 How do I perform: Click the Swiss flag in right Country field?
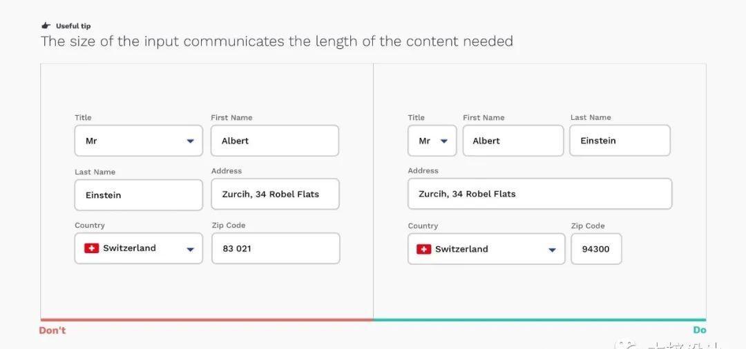[x=423, y=249]
